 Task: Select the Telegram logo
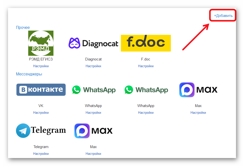41,130
